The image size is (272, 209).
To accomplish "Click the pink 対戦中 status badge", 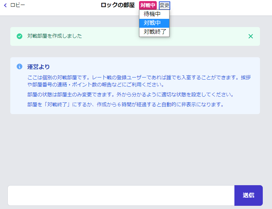I will coord(148,5).
